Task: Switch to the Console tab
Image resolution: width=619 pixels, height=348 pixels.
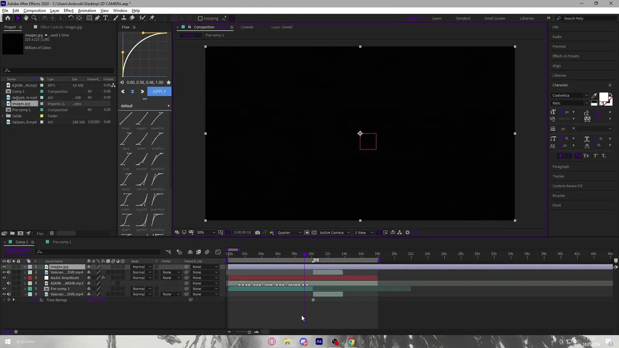Action: [x=247, y=27]
